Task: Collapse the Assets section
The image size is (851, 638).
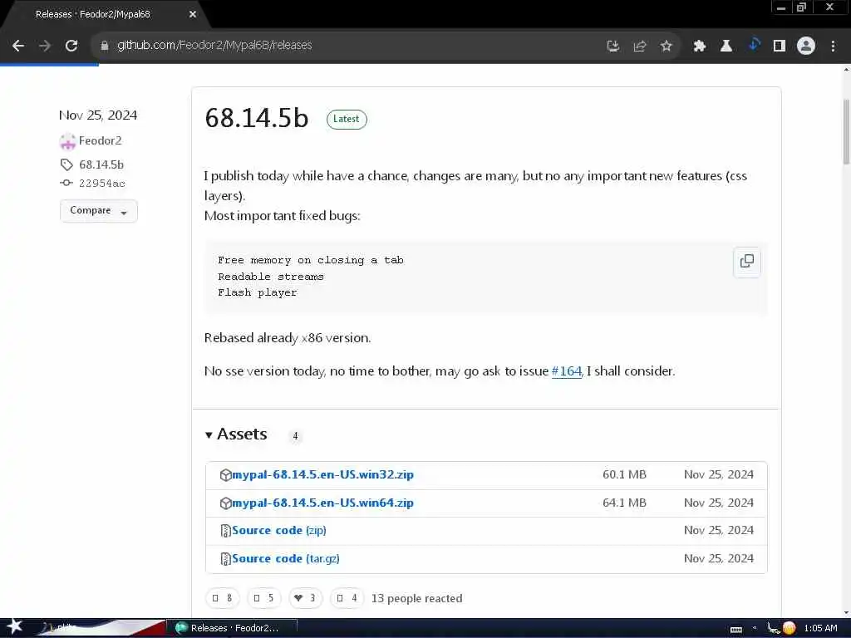Action: pos(237,434)
